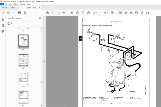
Task: Click the 'Page Thumbnails' panel title
Action: point(15,18)
